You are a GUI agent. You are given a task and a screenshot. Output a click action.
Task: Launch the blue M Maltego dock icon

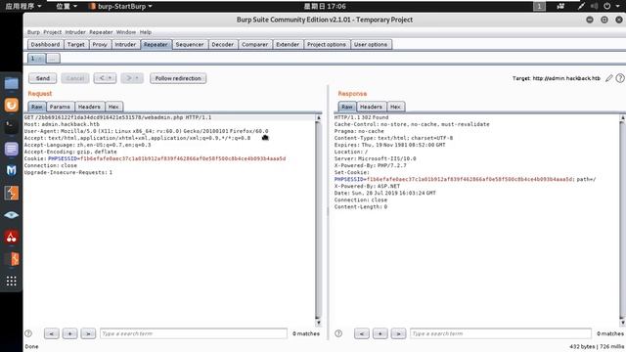11,171
